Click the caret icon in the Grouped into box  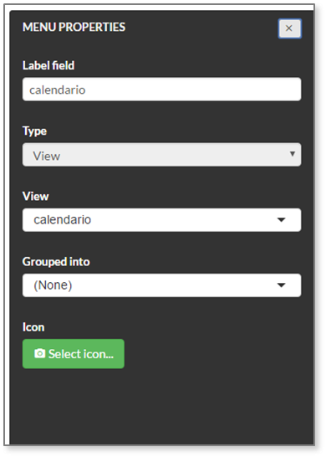[281, 285]
